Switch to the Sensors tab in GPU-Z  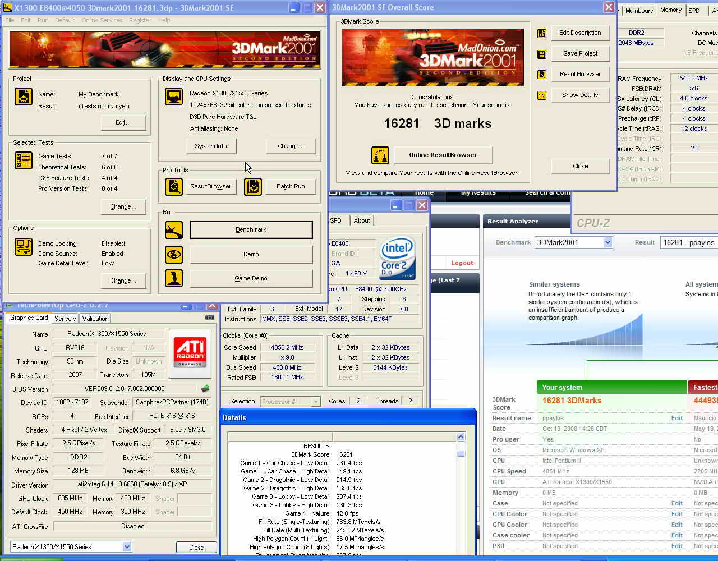tap(65, 318)
